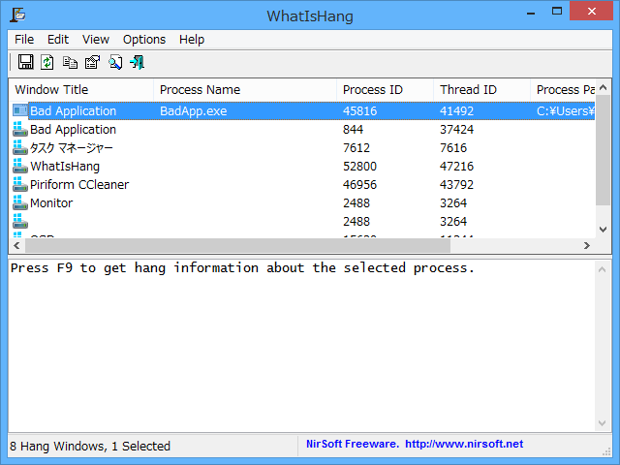Click the Copy selected items toolbar icon

[x=70, y=62]
